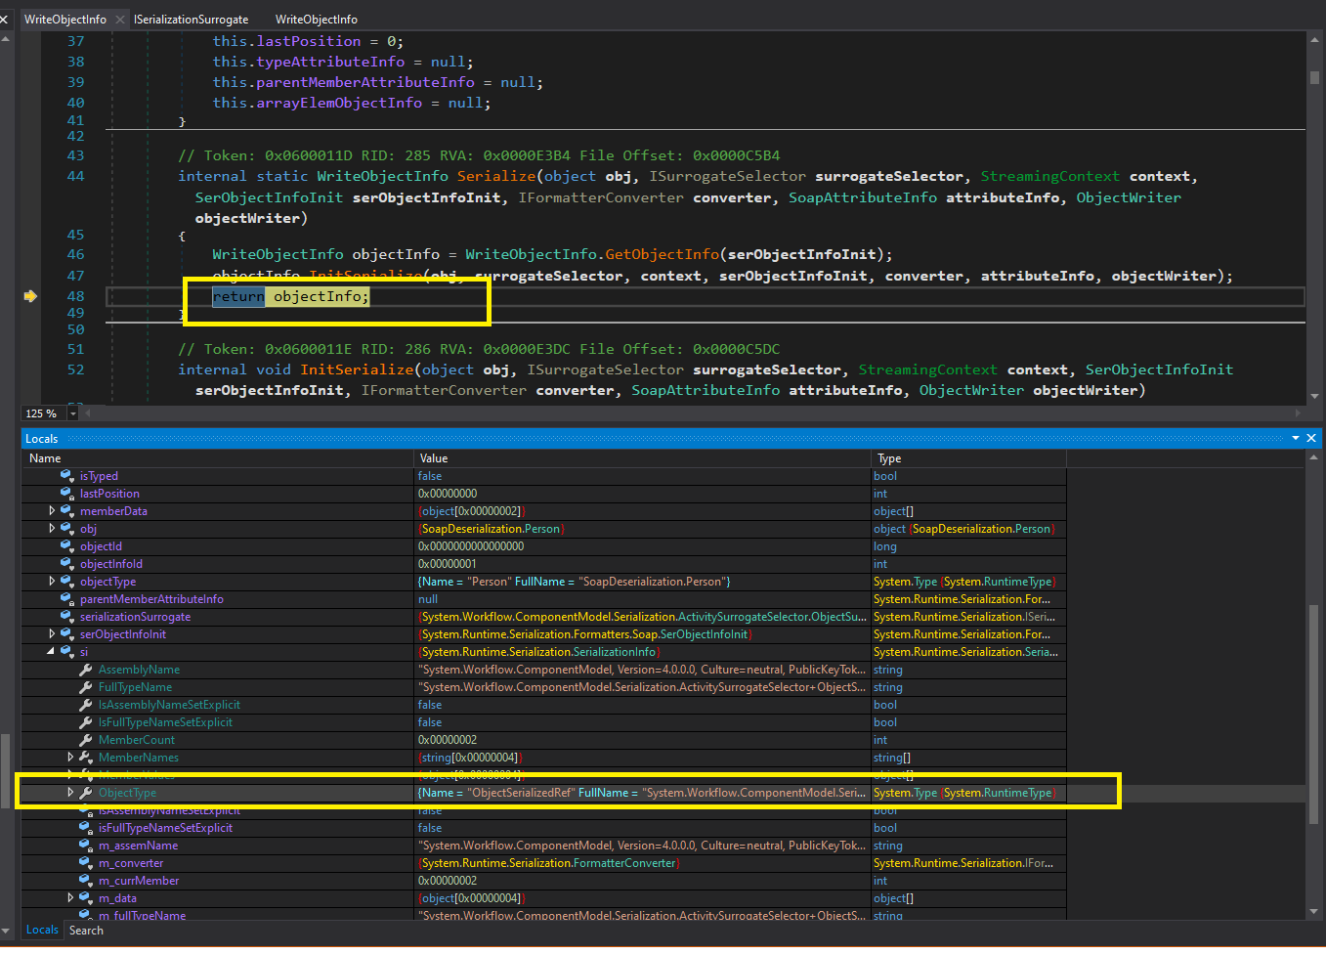The width and height of the screenshot is (1326, 955).
Task: Click the field icon beside si
Action: 67,652
